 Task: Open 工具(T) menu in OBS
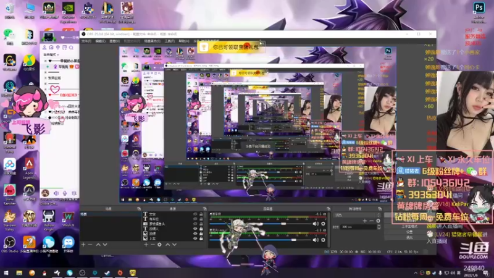(x=169, y=41)
